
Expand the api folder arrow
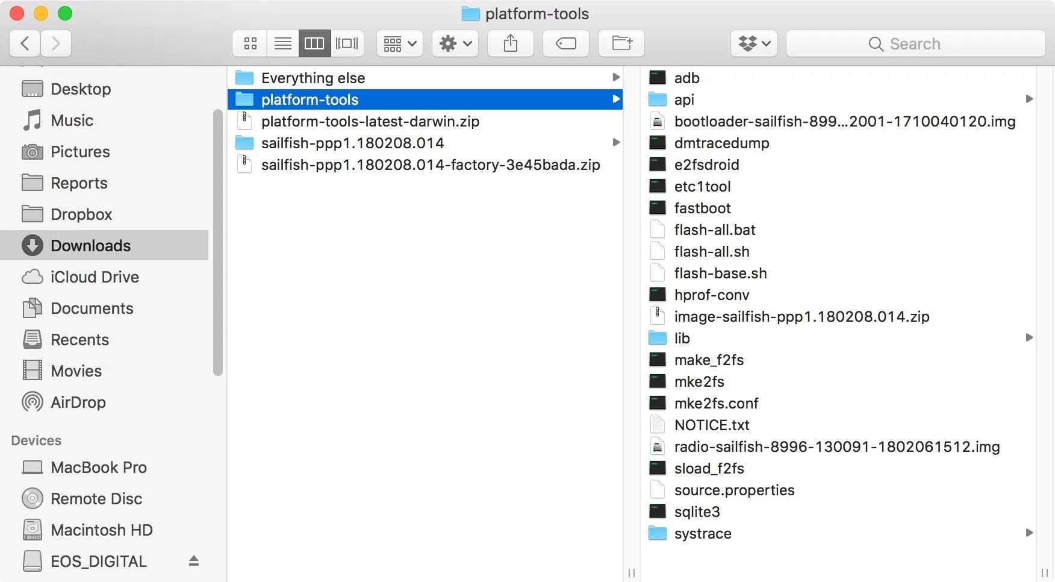[1029, 99]
